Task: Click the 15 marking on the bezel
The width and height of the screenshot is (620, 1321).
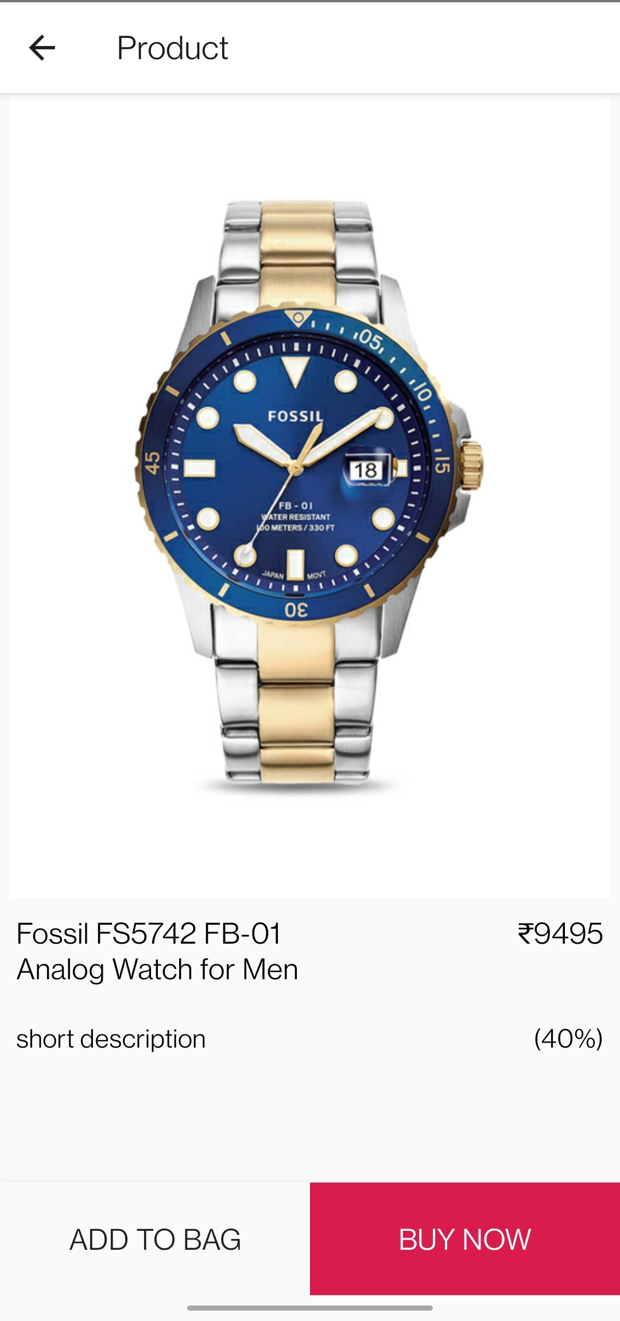Action: pos(442,464)
